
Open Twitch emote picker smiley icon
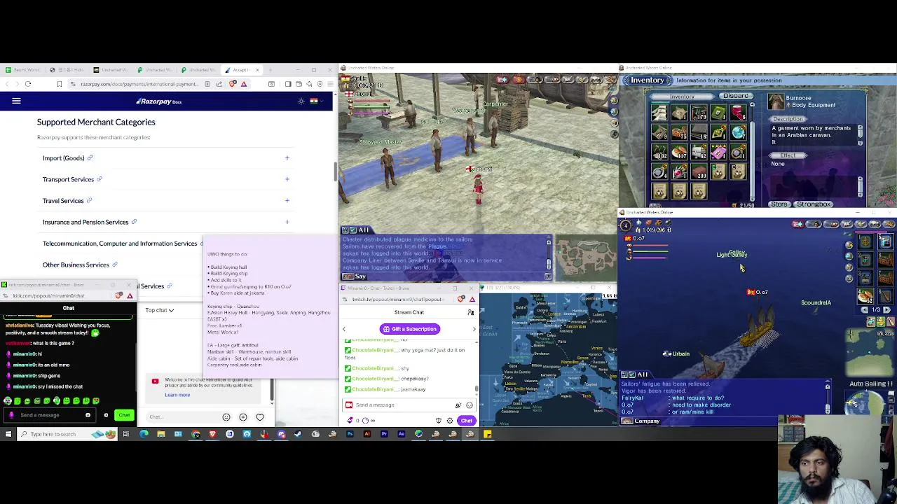(x=470, y=405)
